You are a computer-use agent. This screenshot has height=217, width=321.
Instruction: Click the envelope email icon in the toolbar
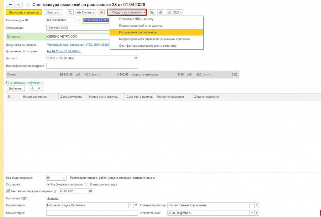(101, 13)
